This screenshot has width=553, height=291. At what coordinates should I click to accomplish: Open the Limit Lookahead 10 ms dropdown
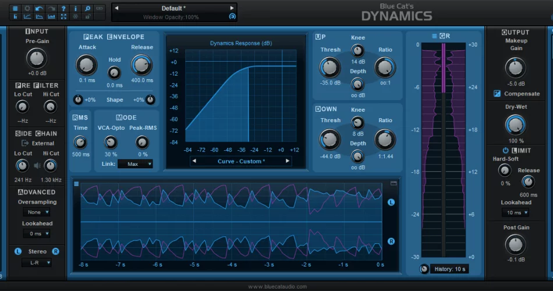[515, 212]
